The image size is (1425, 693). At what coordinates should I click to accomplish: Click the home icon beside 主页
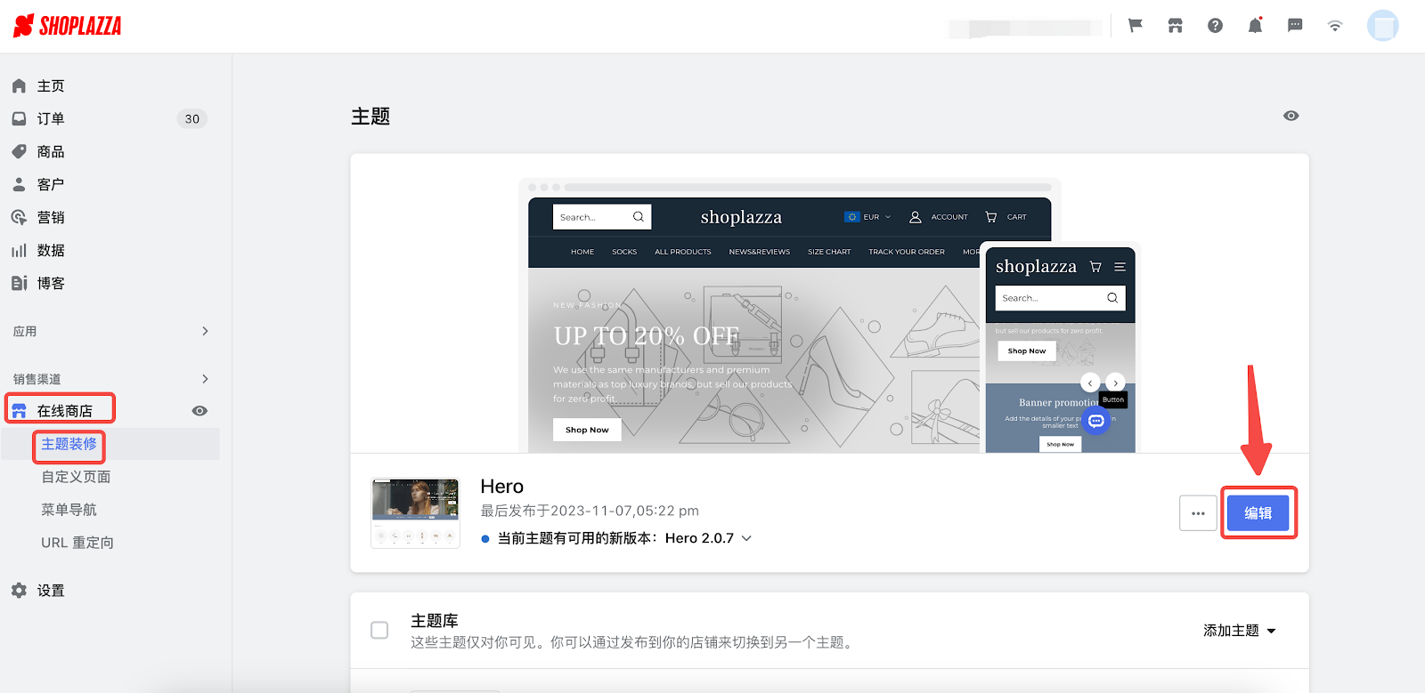click(x=19, y=85)
